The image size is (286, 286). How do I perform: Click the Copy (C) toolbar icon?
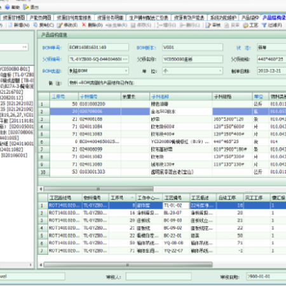[x=36, y=25]
